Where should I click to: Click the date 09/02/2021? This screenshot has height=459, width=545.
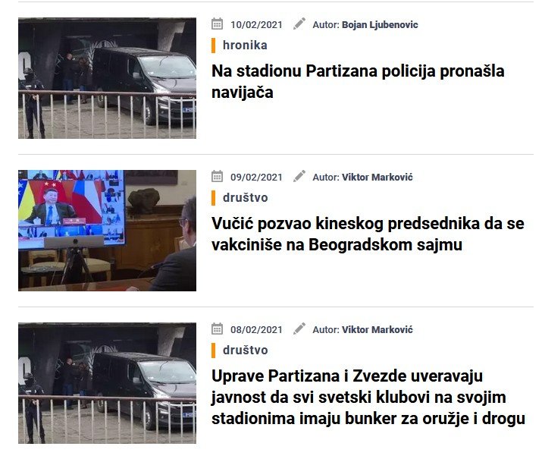pyautogui.click(x=256, y=178)
